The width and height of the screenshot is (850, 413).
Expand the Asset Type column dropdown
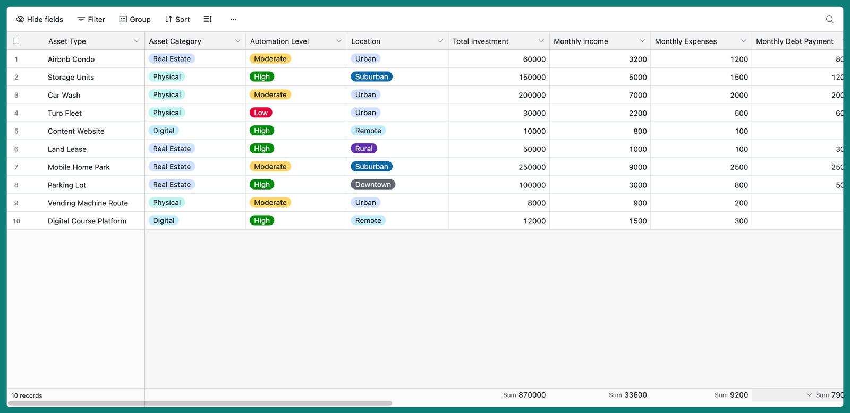click(137, 41)
